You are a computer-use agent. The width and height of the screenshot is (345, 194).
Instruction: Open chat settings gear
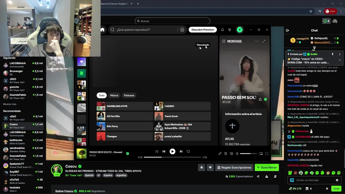click(x=327, y=189)
